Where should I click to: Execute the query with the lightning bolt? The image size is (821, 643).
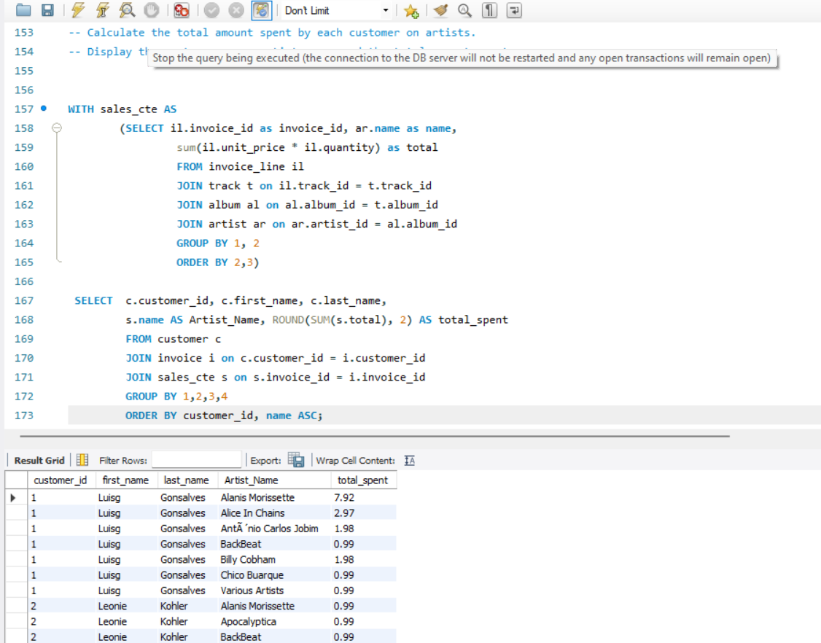tap(78, 10)
